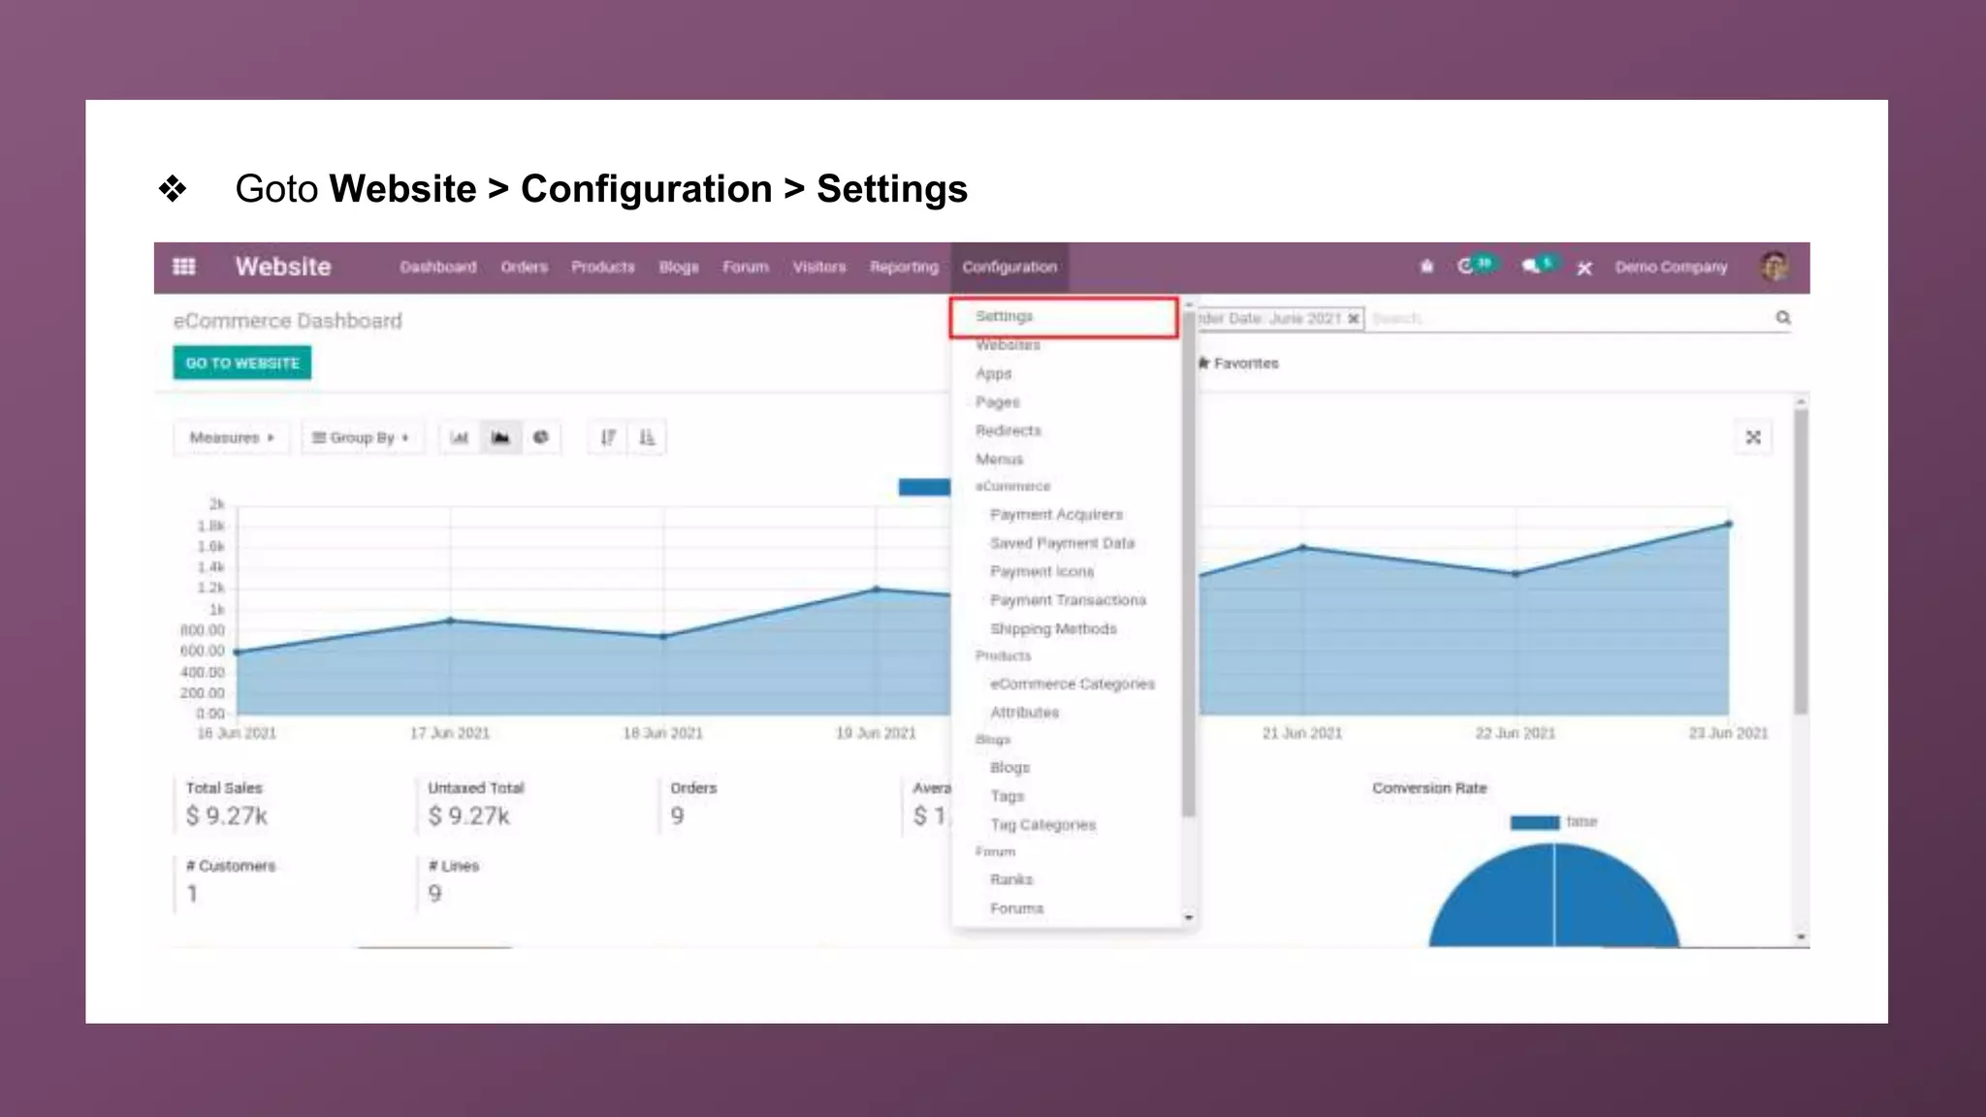Switch to pie chart view
Viewport: 1986px width, 1117px height.
click(541, 437)
